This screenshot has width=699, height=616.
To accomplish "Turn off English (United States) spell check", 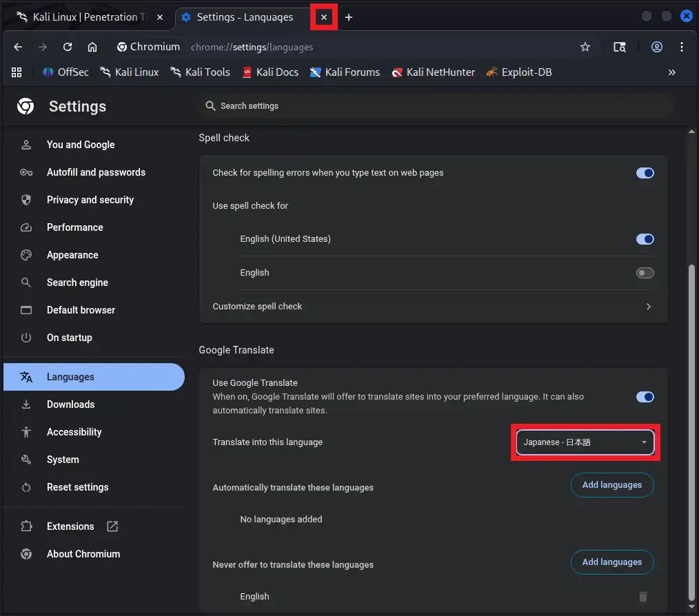I will pyautogui.click(x=645, y=239).
